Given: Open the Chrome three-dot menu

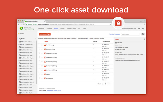Looking at the screenshot, I should coord(144,24).
